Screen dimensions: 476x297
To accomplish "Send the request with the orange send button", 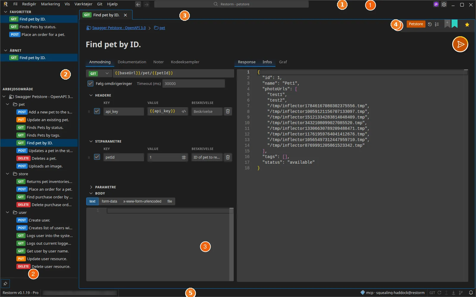I will coord(460,44).
